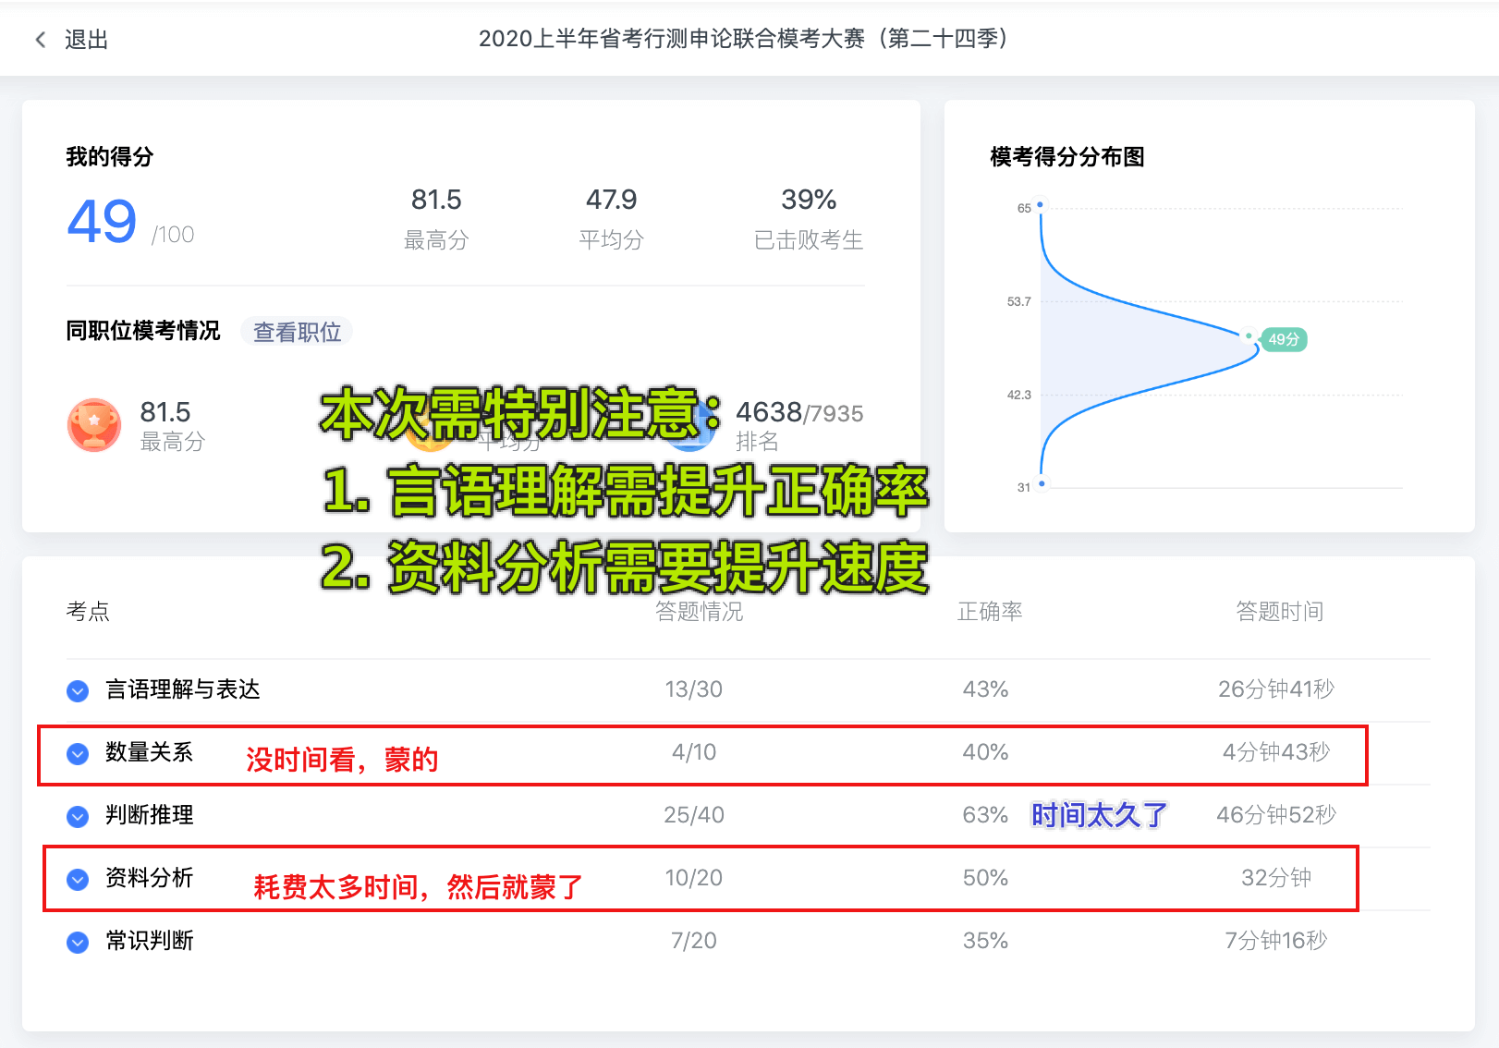Expand the 资料分析 row chevron
This screenshot has width=1499, height=1048.
(78, 879)
